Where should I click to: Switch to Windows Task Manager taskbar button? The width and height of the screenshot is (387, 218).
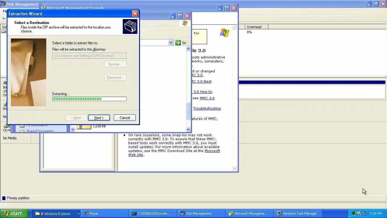(298, 213)
